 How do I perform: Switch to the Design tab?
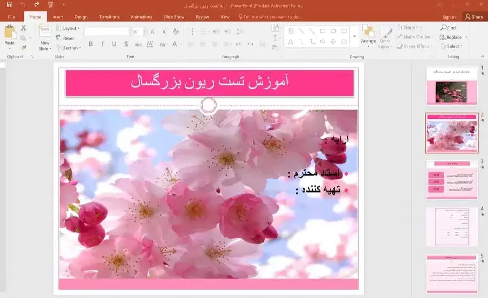click(x=81, y=17)
